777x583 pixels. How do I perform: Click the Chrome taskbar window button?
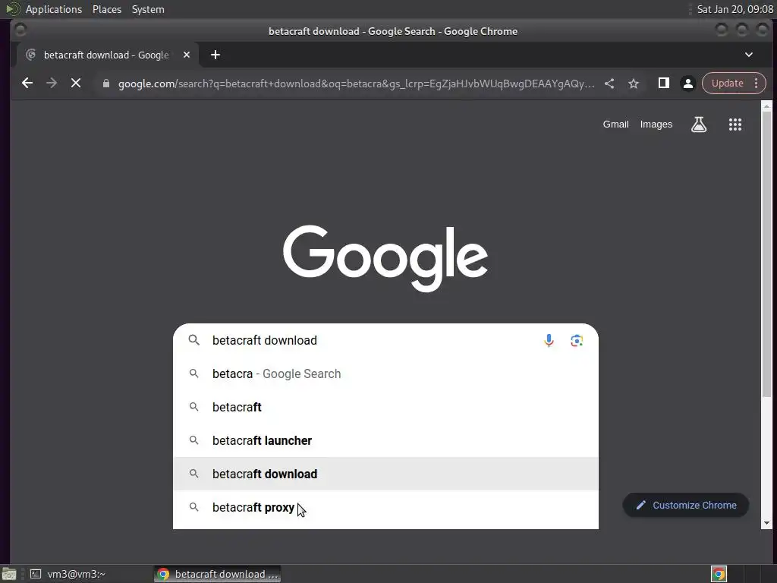pyautogui.click(x=217, y=574)
